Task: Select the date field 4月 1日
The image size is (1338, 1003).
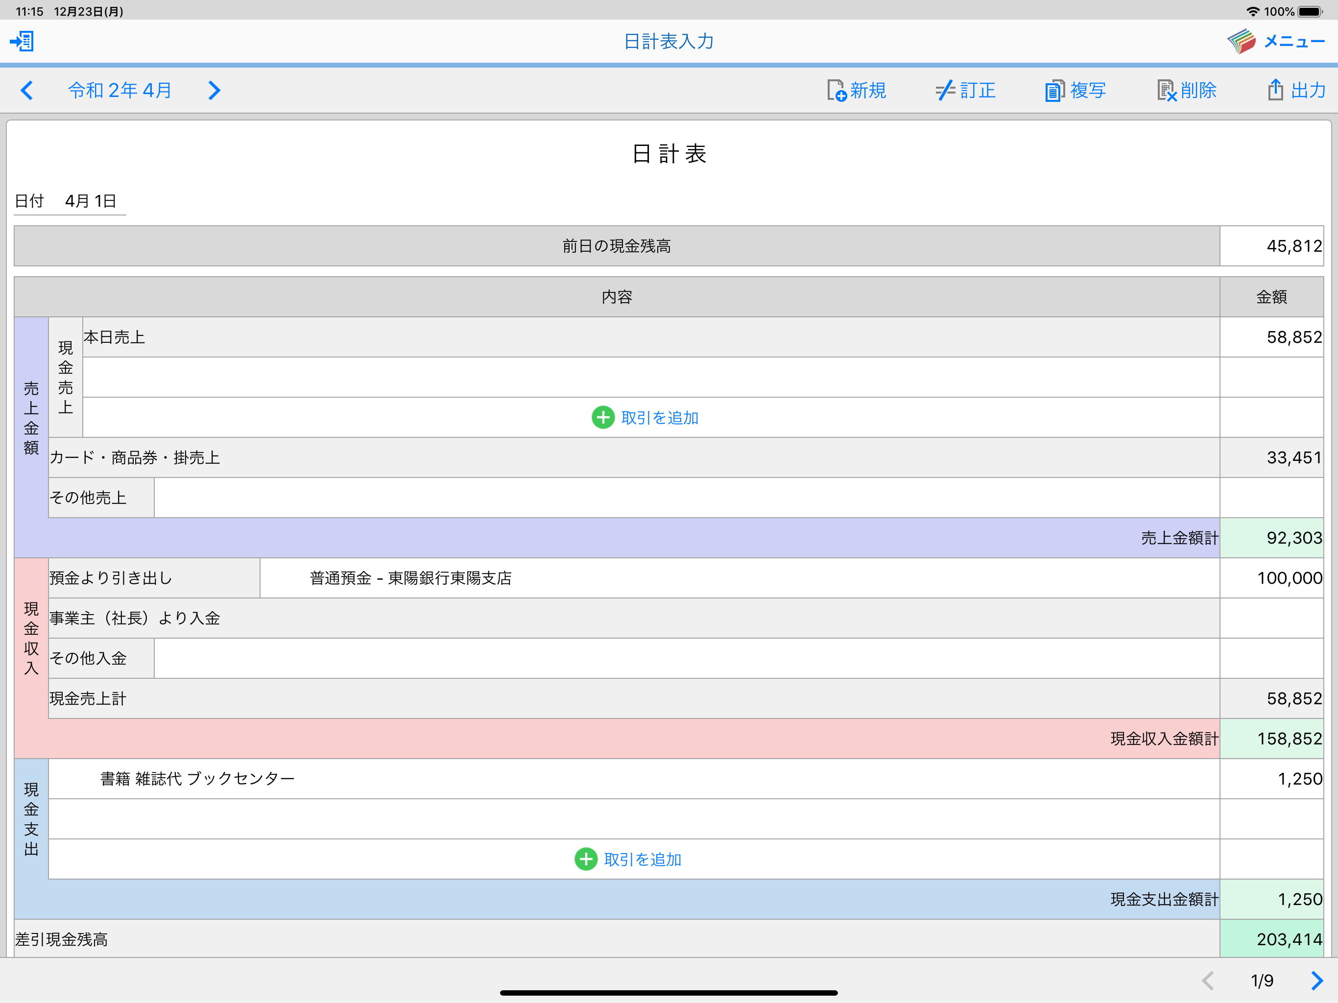Action: pyautogui.click(x=91, y=201)
